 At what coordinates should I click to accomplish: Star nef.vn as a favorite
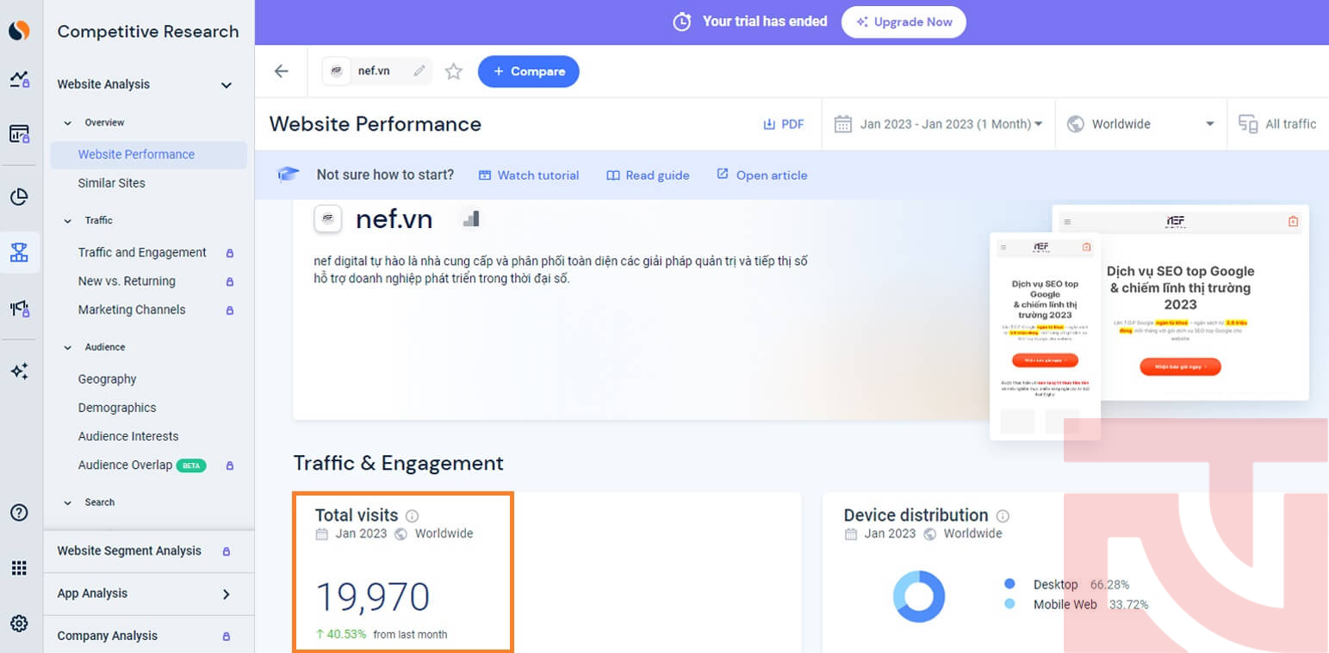tap(454, 71)
